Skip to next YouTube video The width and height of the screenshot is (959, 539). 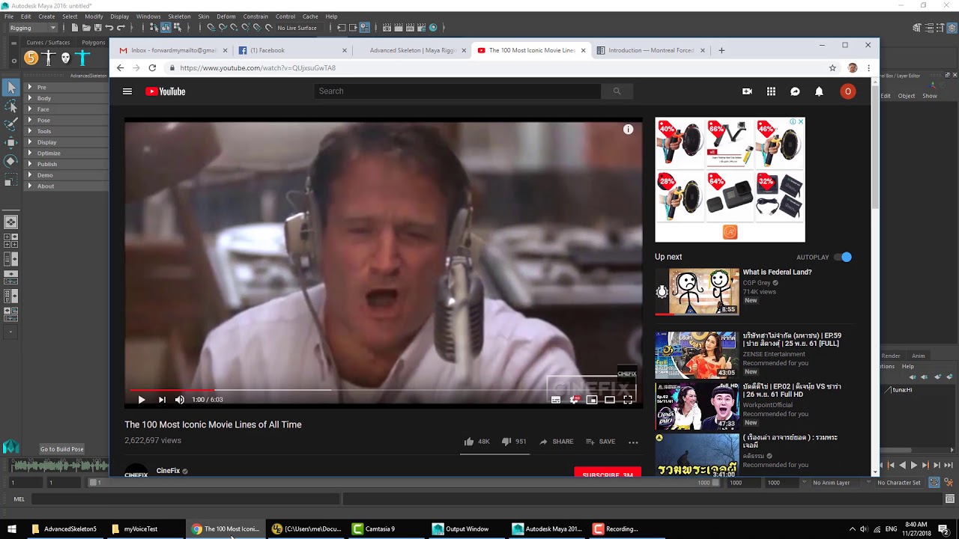[x=162, y=400]
